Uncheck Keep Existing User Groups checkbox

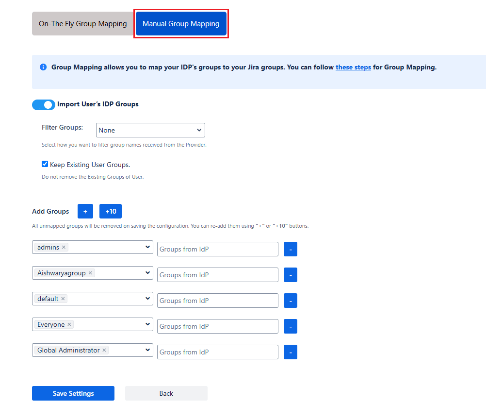click(x=45, y=164)
